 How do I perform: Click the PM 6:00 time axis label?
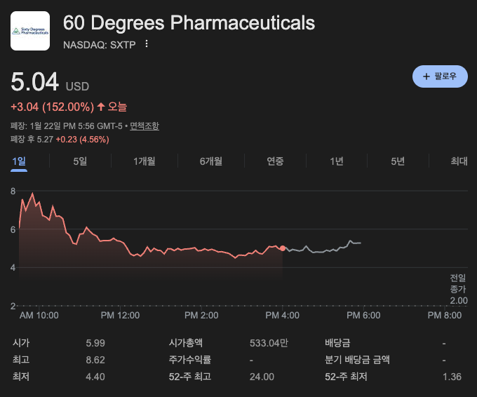coord(363,316)
